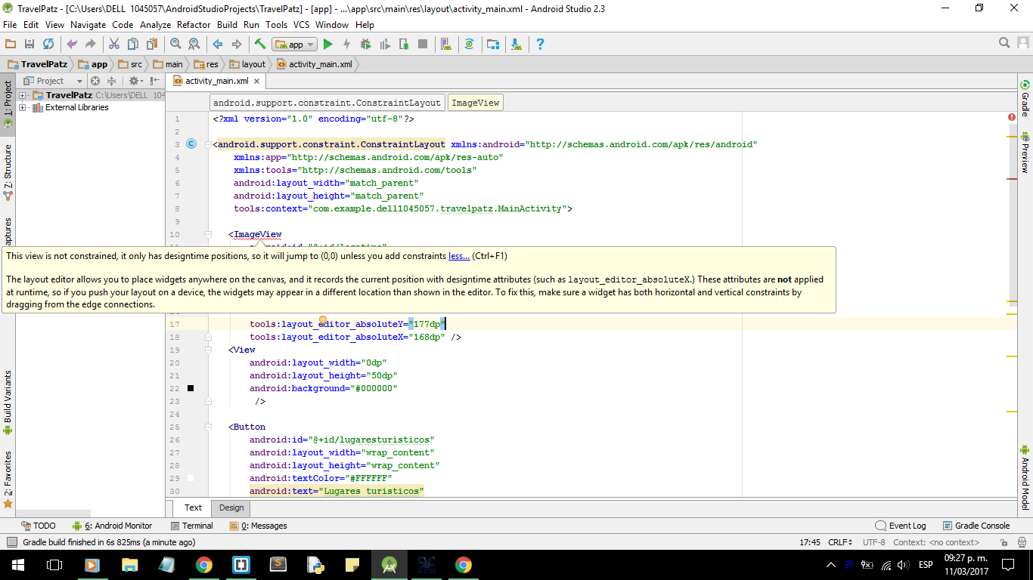Open Replace with the magnifier-A icon
The image size is (1033, 580).
194,45
